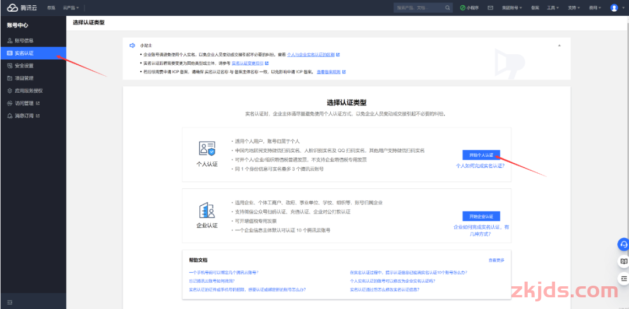Viewport: 629px width, 309px height.
Task: Open 实名认证变更指引 link
Action: click(248, 63)
